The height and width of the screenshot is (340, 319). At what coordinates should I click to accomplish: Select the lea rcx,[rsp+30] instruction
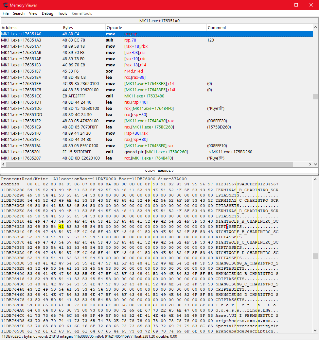click(x=157, y=115)
